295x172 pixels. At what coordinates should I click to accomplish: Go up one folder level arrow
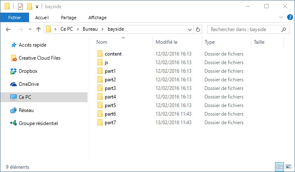[38, 29]
